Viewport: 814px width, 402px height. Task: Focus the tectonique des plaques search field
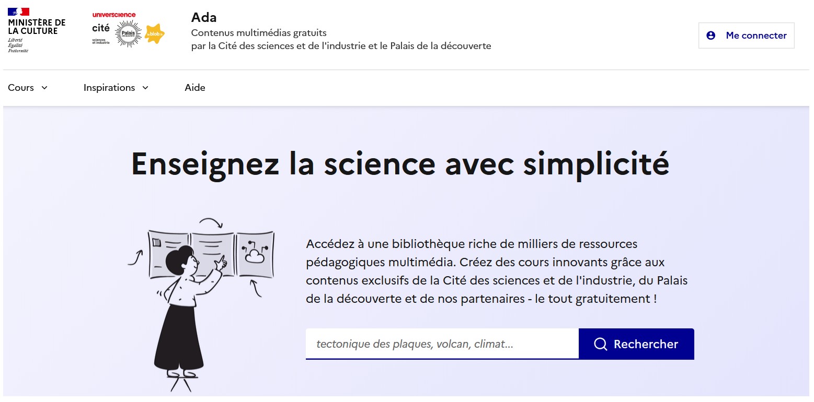[442, 344]
